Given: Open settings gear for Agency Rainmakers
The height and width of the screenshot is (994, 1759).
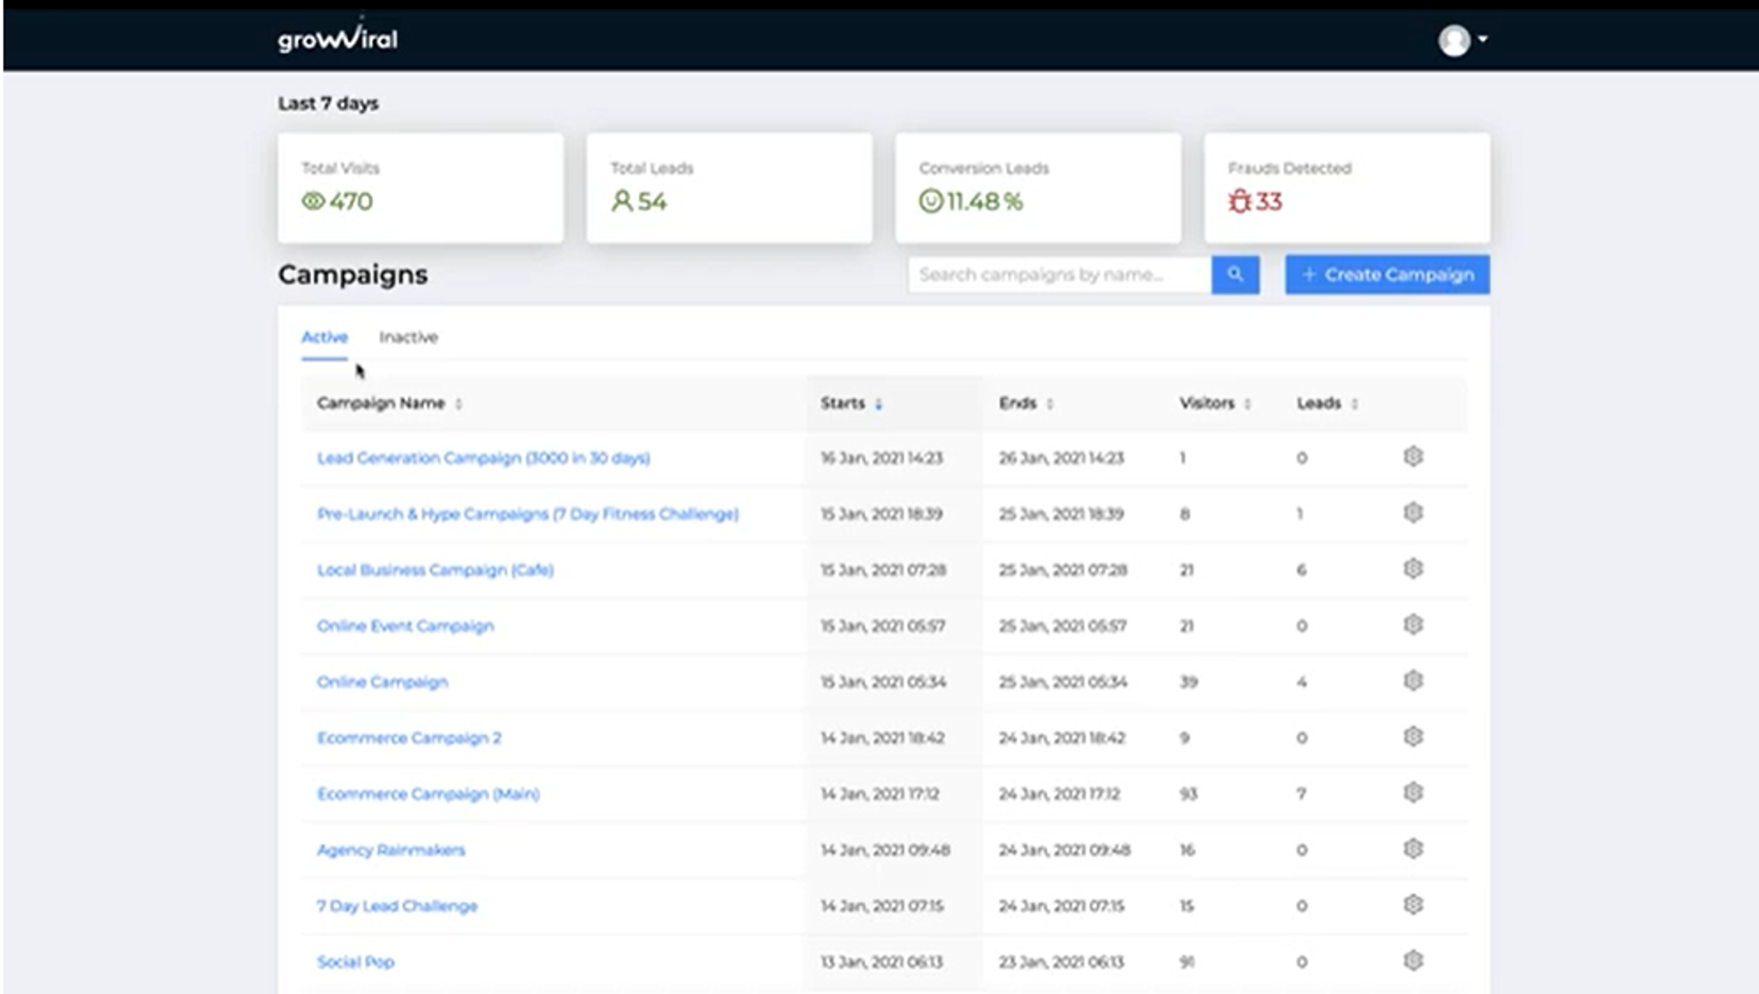Looking at the screenshot, I should click(1413, 848).
